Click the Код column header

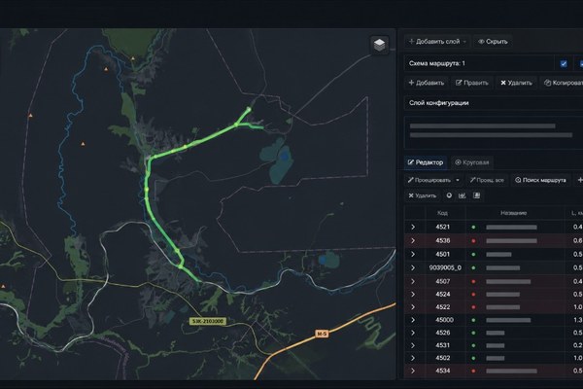tap(442, 213)
